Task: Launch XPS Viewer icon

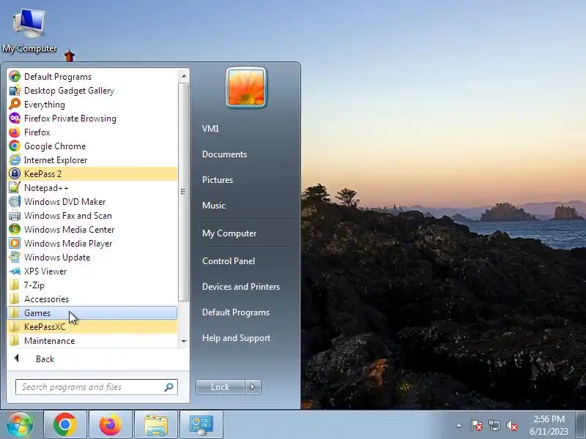Action: click(x=15, y=271)
